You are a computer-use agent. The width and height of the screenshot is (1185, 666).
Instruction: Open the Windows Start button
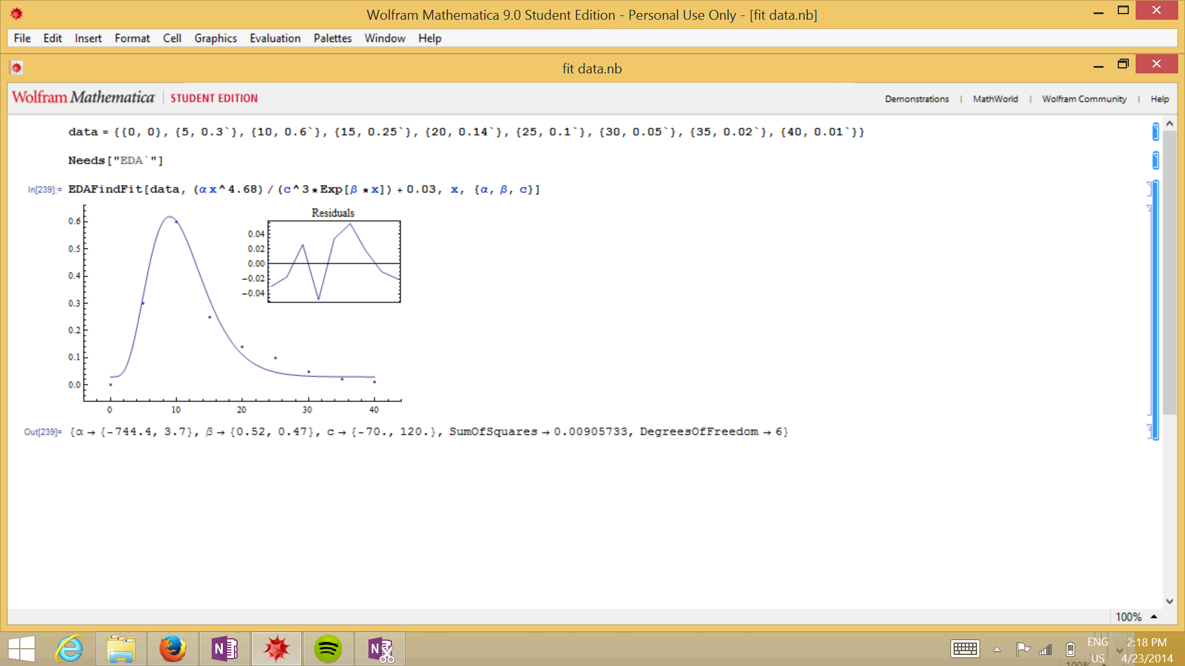coord(22,649)
